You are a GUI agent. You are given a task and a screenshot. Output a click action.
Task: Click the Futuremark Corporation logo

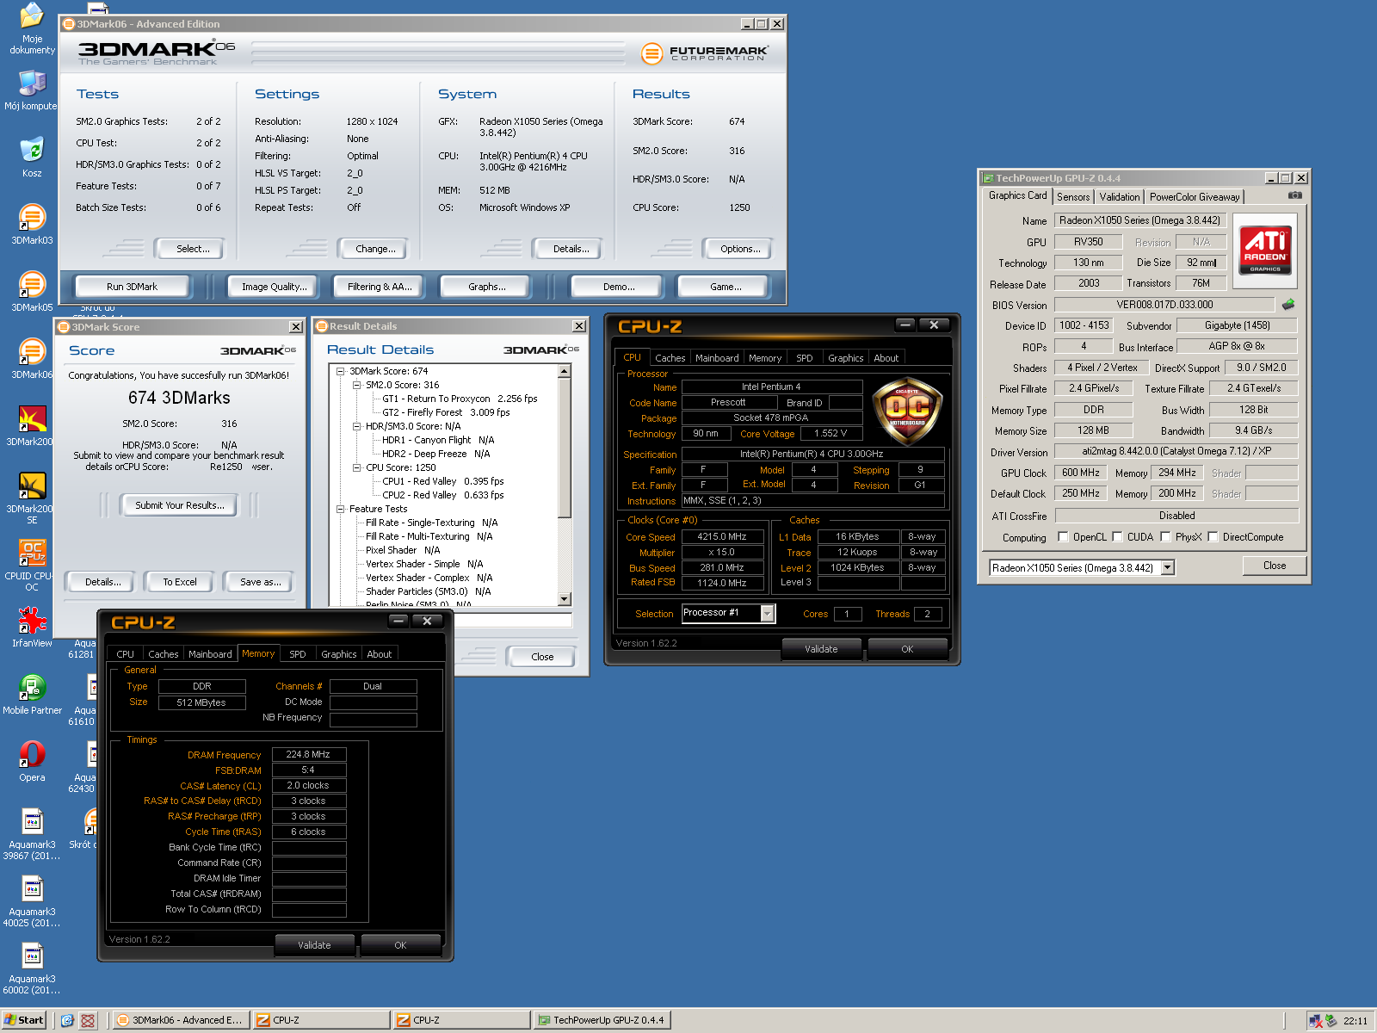point(703,53)
